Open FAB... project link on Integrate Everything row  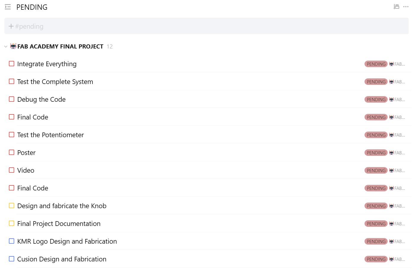tap(399, 64)
